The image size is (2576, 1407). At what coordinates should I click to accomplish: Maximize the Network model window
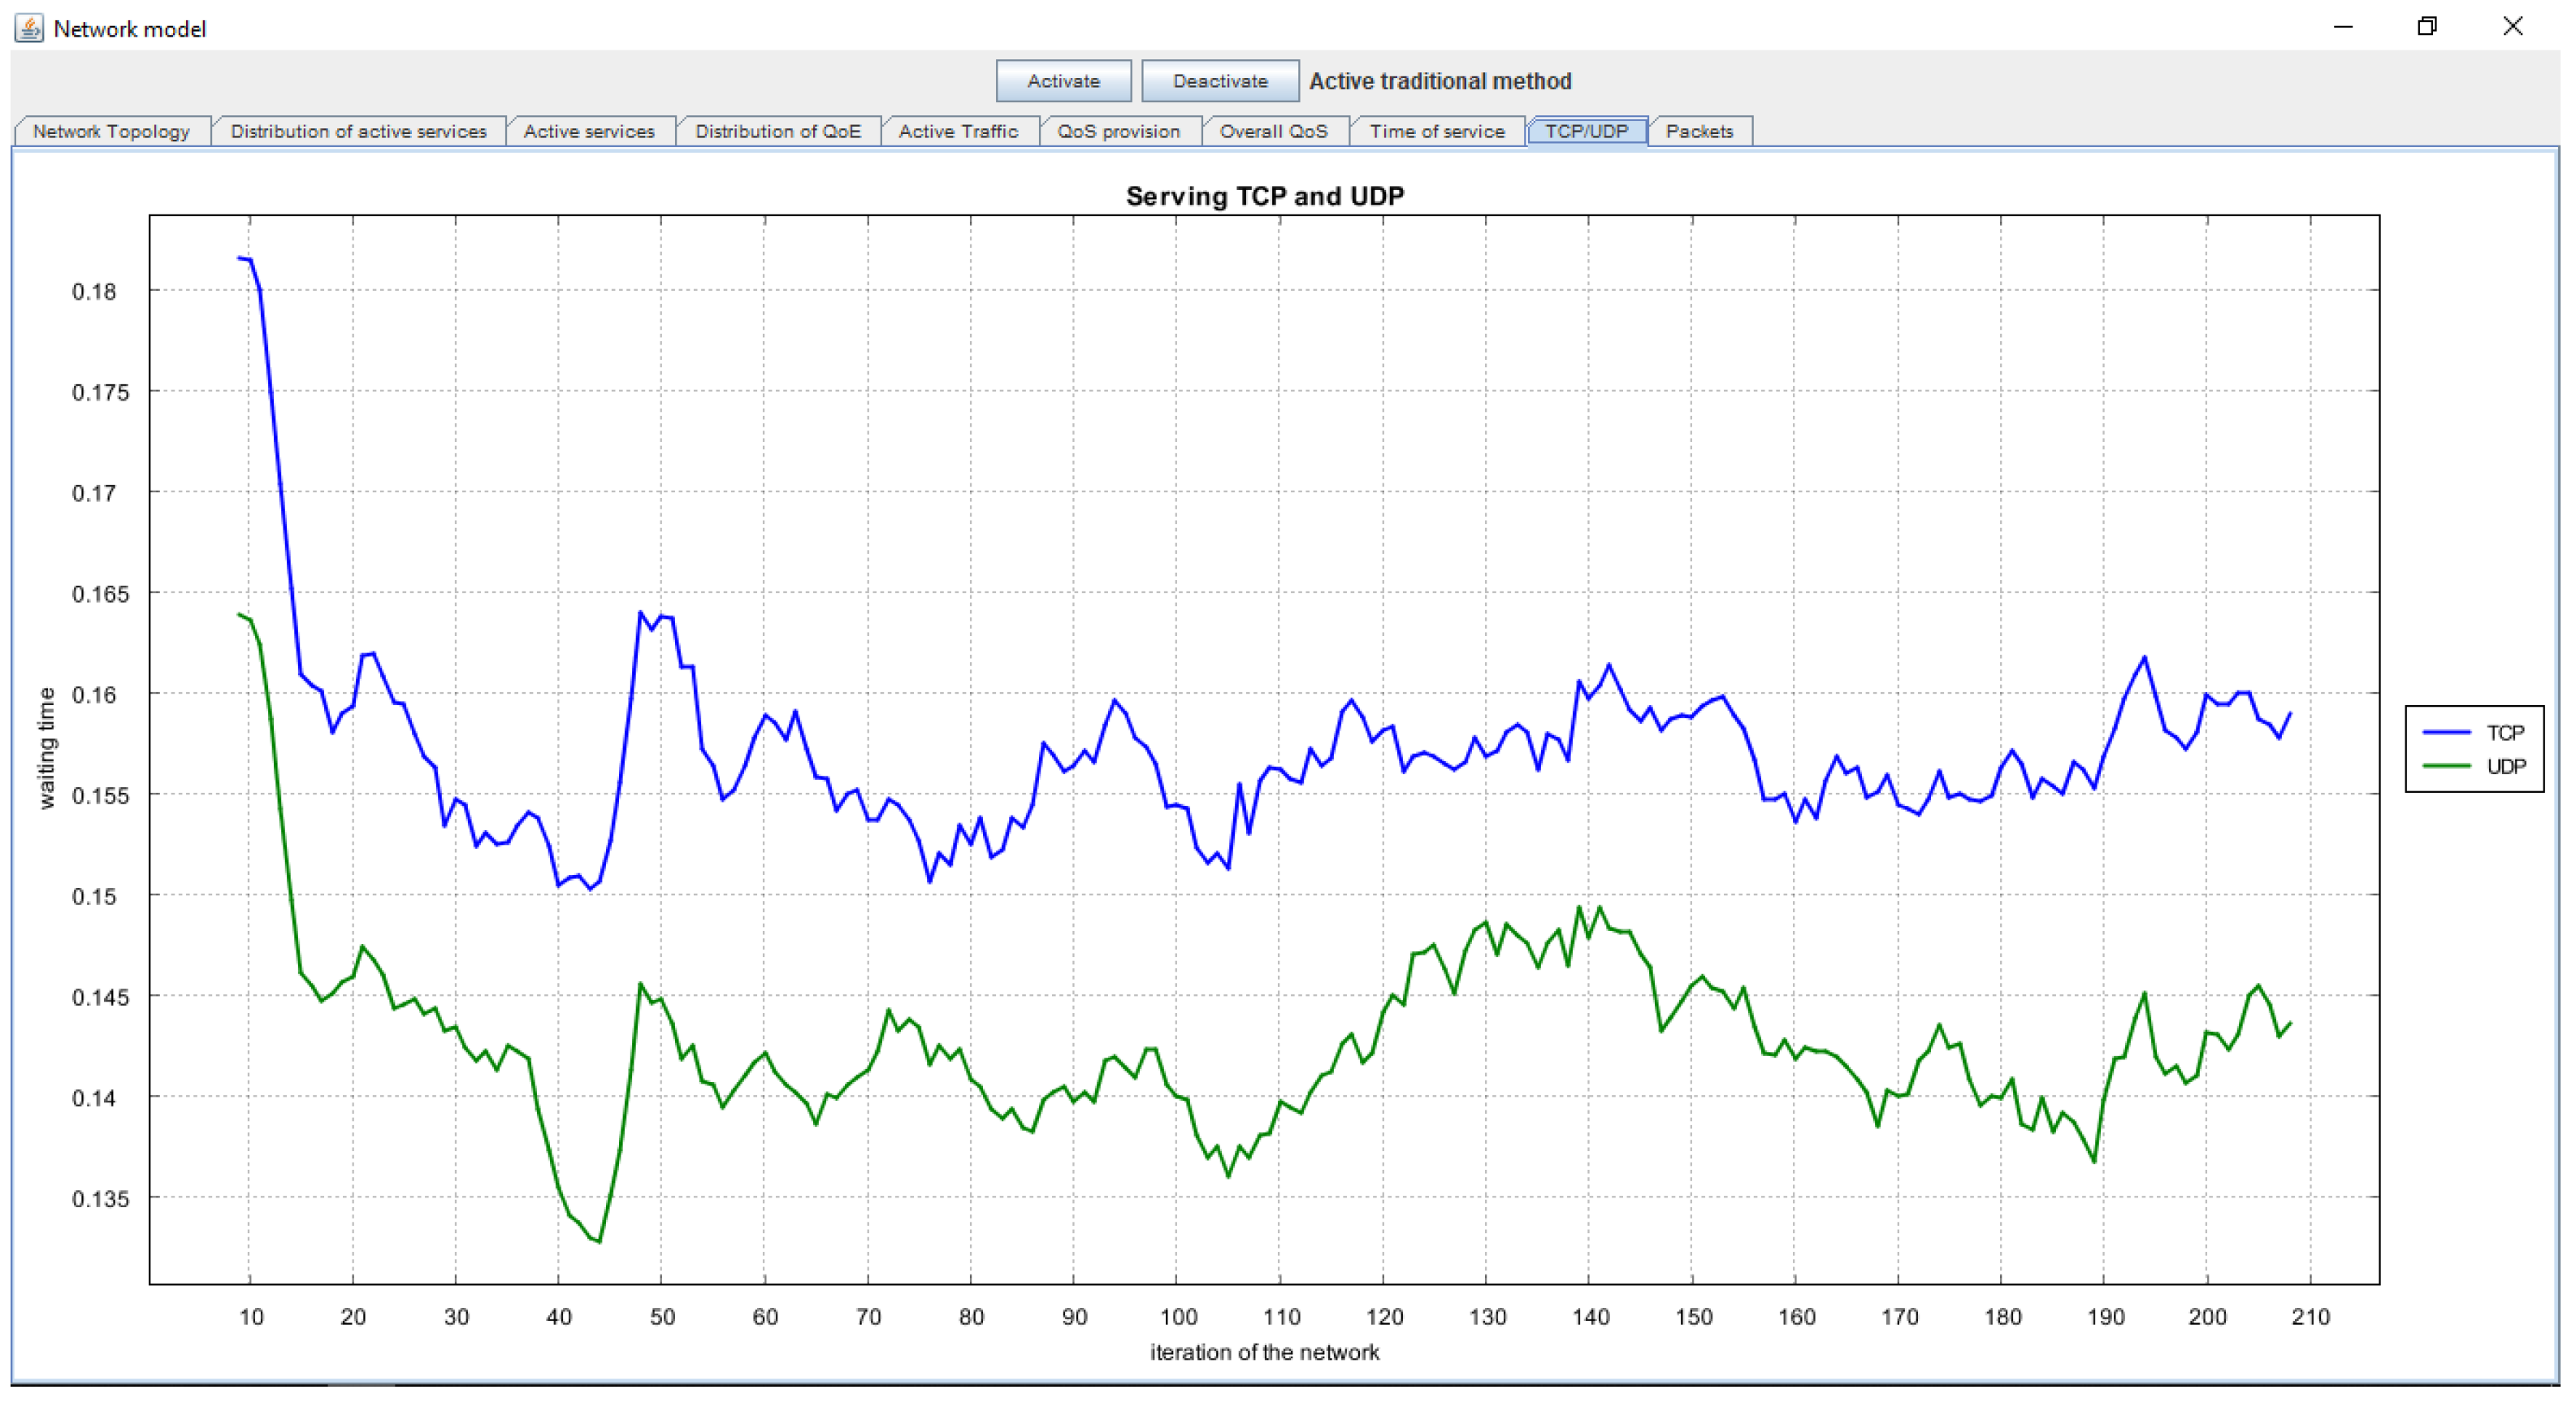pos(2427,27)
